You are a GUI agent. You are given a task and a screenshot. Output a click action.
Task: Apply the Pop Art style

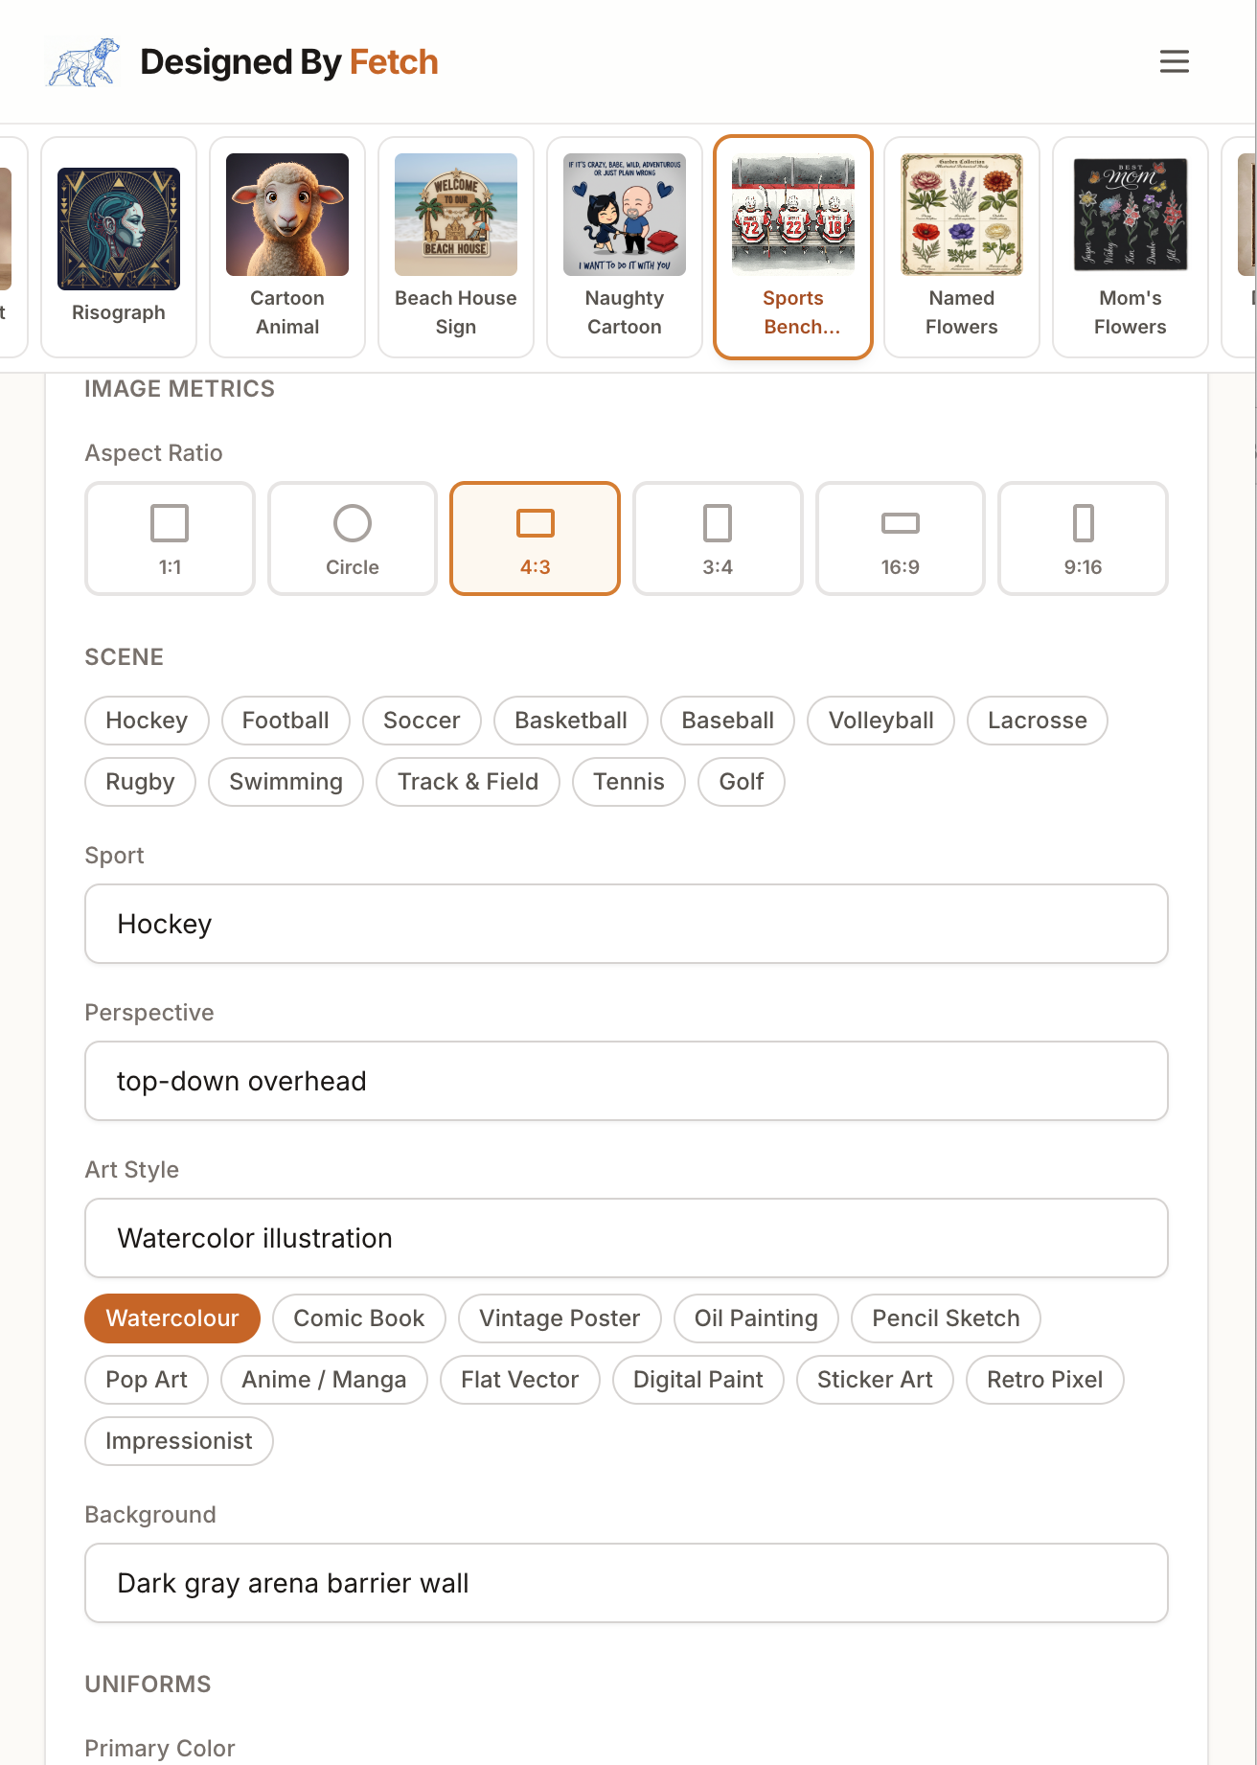point(147,1380)
